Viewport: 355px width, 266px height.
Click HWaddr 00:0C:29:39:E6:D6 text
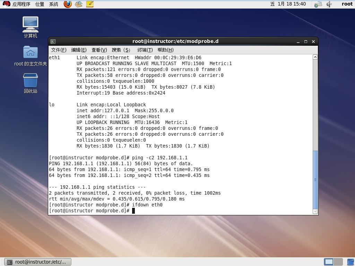pos(168,58)
